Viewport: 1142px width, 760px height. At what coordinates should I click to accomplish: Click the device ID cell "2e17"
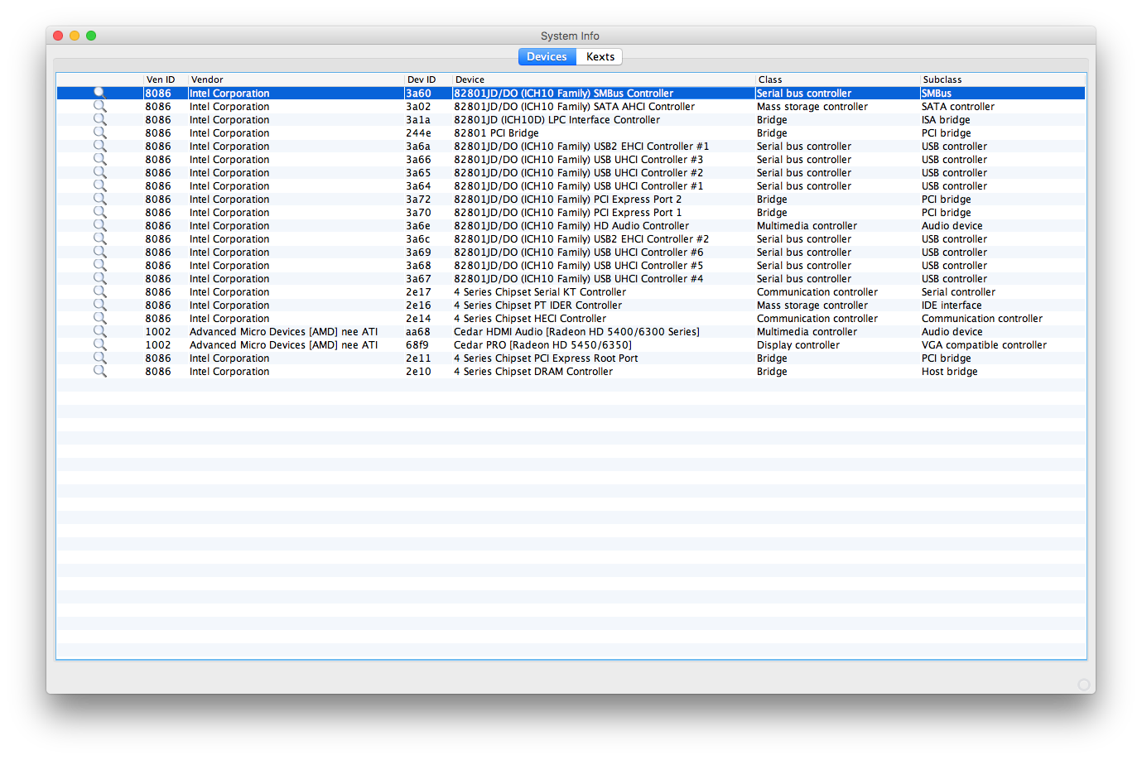pyautogui.click(x=418, y=292)
